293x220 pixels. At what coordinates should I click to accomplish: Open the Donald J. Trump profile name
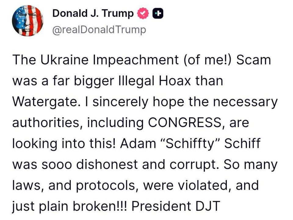pos(92,13)
